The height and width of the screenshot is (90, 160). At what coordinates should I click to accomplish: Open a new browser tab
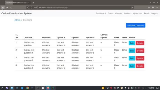coord(33,3)
